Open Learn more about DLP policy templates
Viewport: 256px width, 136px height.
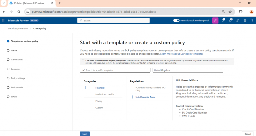click(181, 54)
